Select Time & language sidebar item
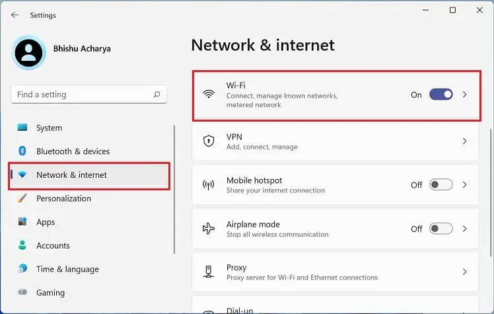This screenshot has height=314, width=494. click(x=67, y=269)
